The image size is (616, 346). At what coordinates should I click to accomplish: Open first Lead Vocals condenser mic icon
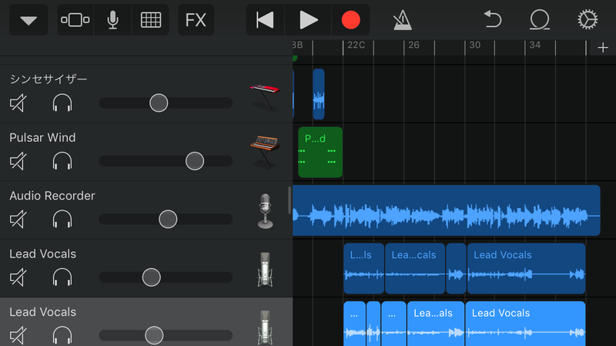coord(265,270)
